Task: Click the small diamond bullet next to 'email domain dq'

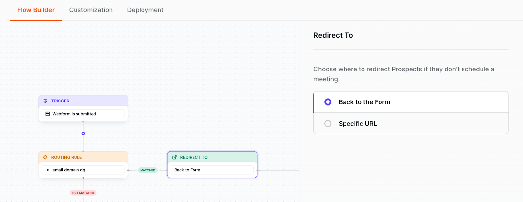Action: pos(48,170)
